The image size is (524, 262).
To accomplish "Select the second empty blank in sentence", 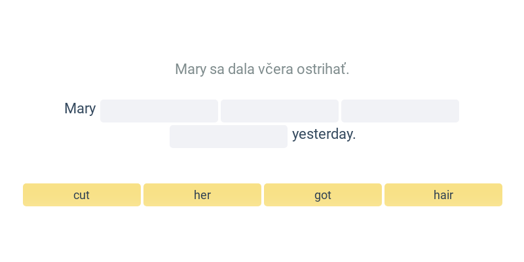I will point(280,111).
